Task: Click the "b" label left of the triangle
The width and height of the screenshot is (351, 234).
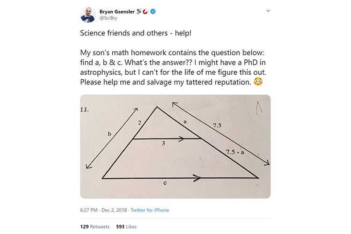Action: (x=109, y=134)
